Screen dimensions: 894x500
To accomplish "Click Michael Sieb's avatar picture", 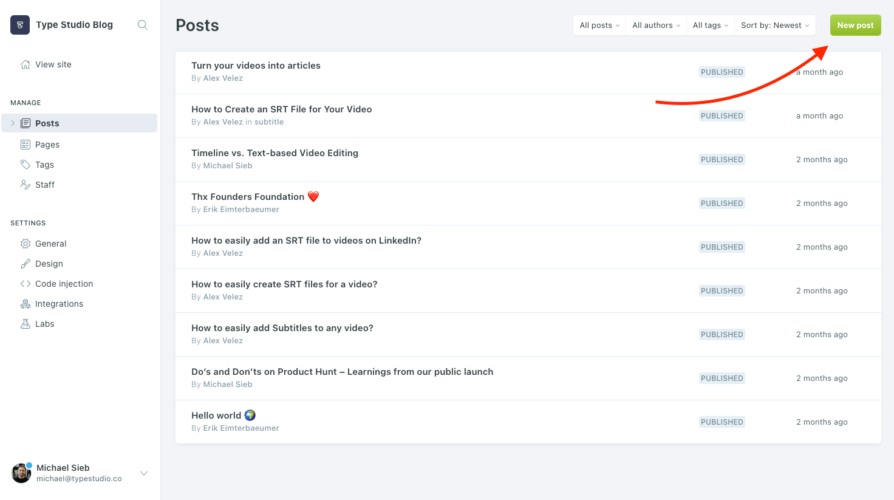I will [x=21, y=473].
